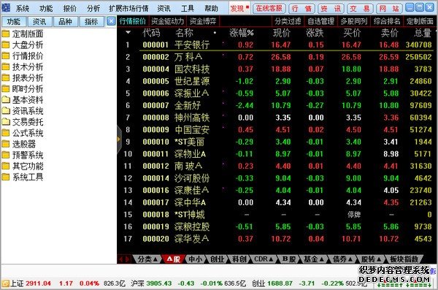Sort the table by 涨幅% column header

pos(242,33)
